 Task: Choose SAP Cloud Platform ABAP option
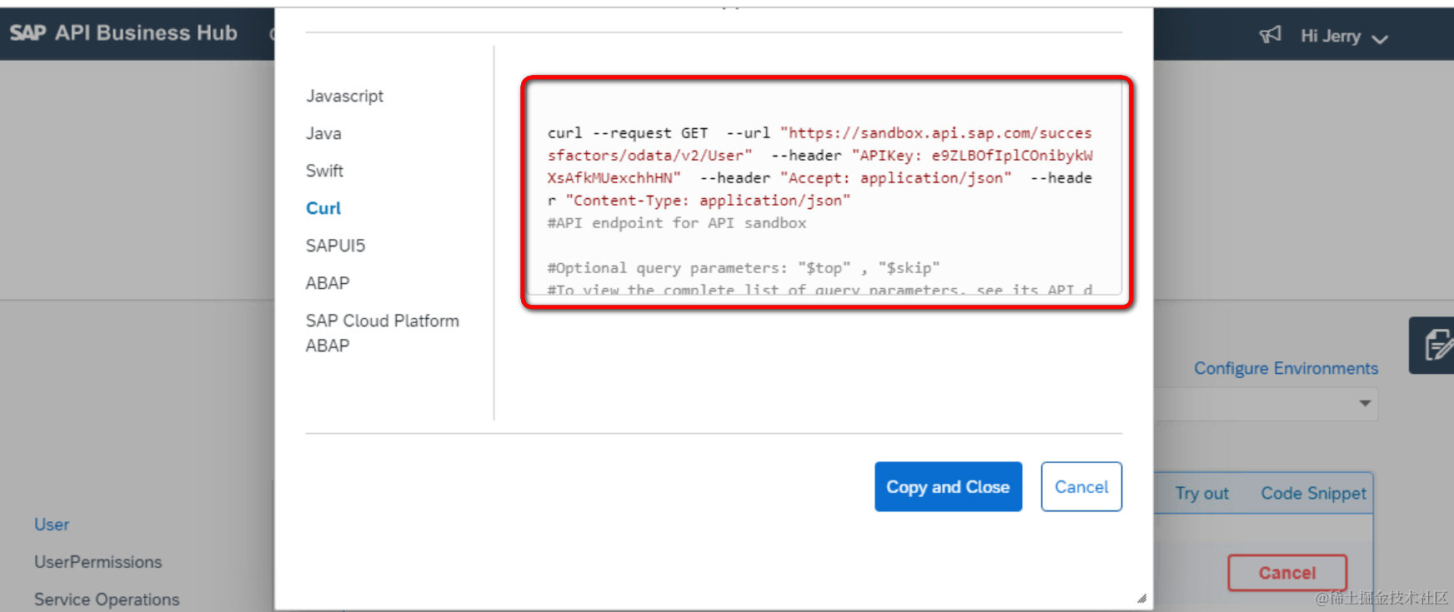tap(382, 333)
